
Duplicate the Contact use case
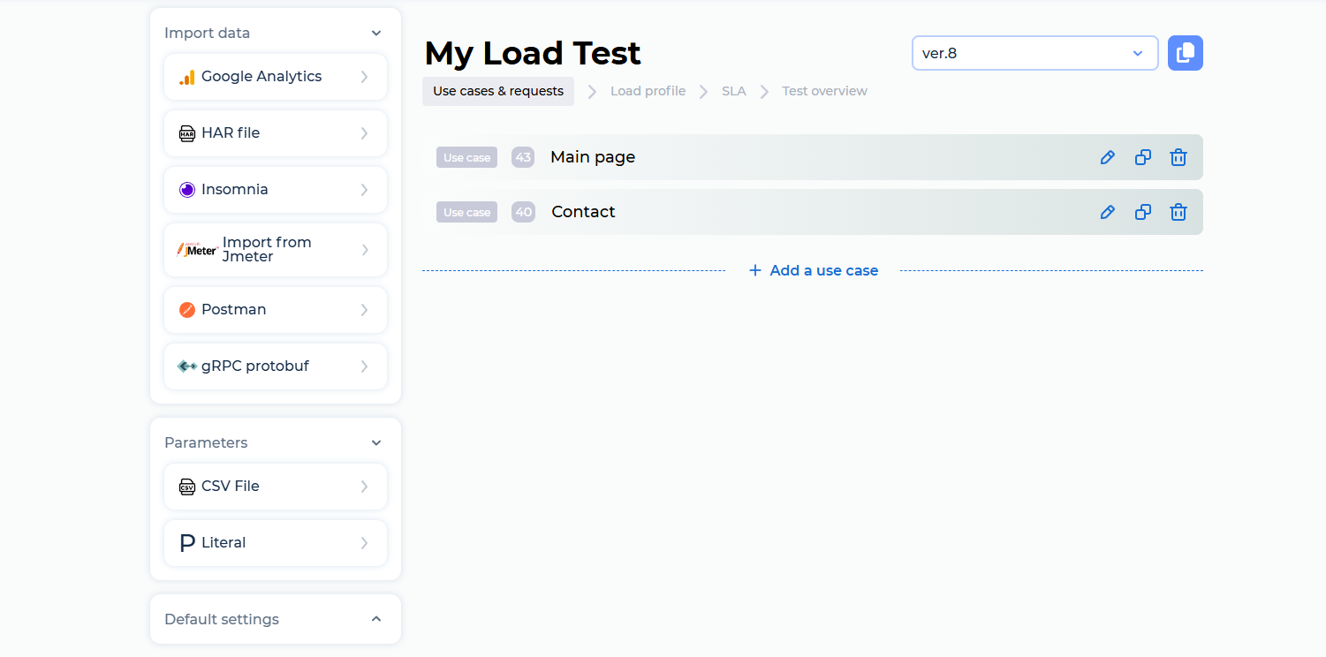tap(1142, 211)
